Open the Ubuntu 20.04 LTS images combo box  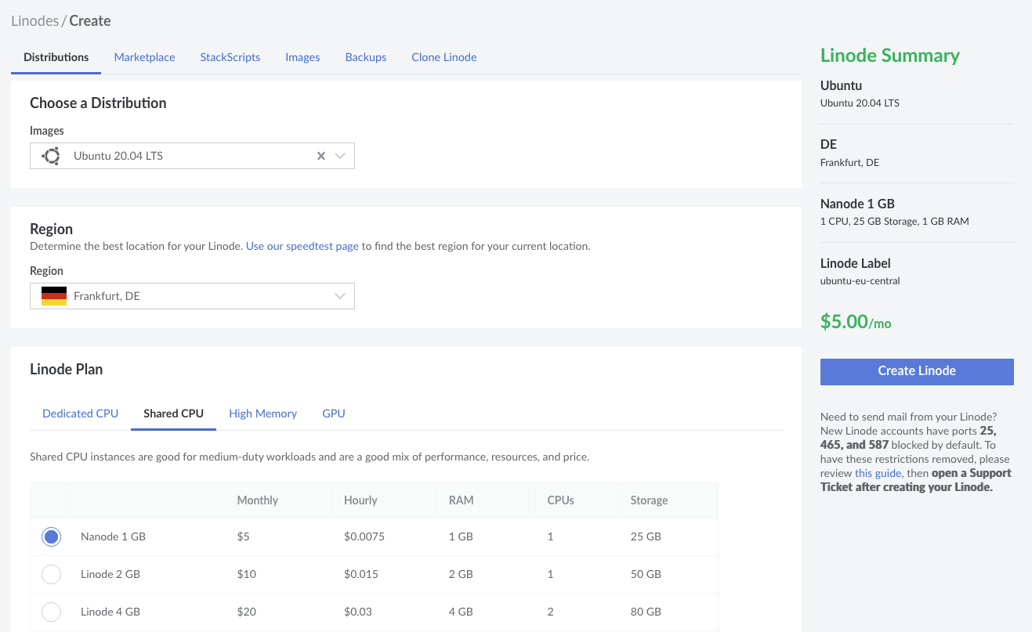192,156
